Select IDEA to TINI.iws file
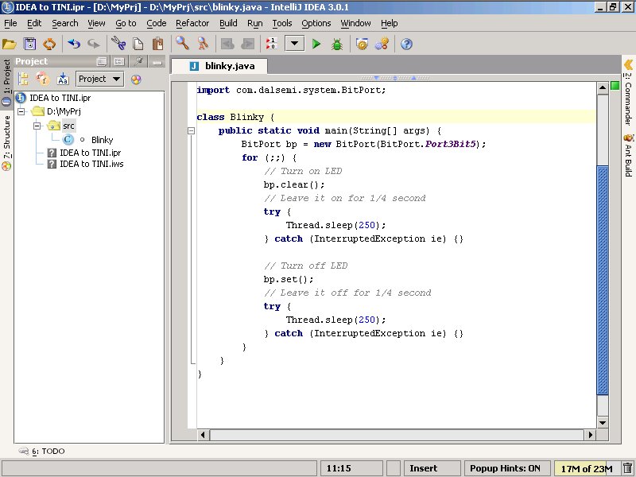The width and height of the screenshot is (636, 477). click(x=91, y=164)
